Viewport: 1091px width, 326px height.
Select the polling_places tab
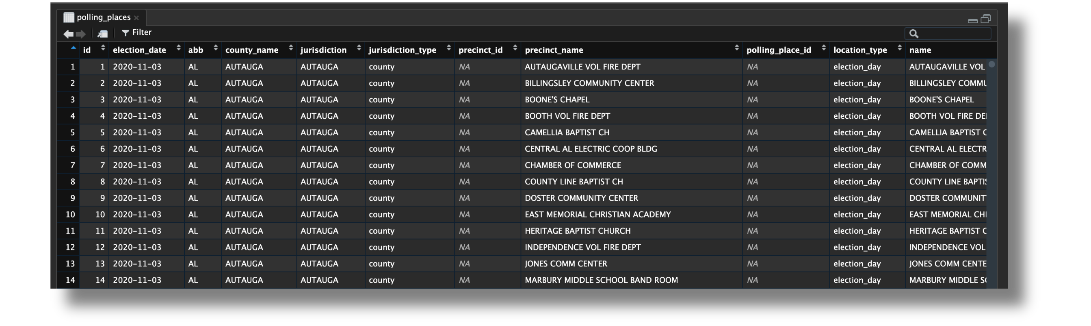103,17
